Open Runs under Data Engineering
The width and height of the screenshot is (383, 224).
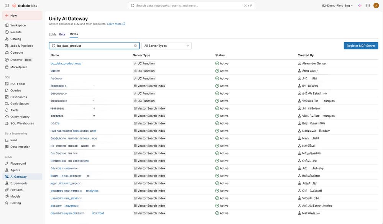click(x=14, y=140)
